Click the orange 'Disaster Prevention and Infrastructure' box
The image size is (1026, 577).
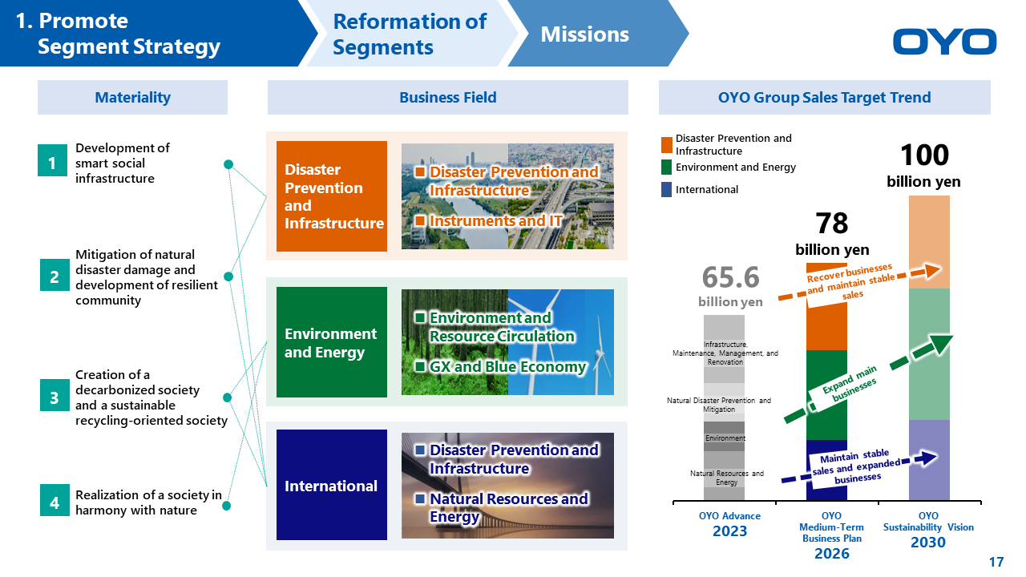[332, 196]
